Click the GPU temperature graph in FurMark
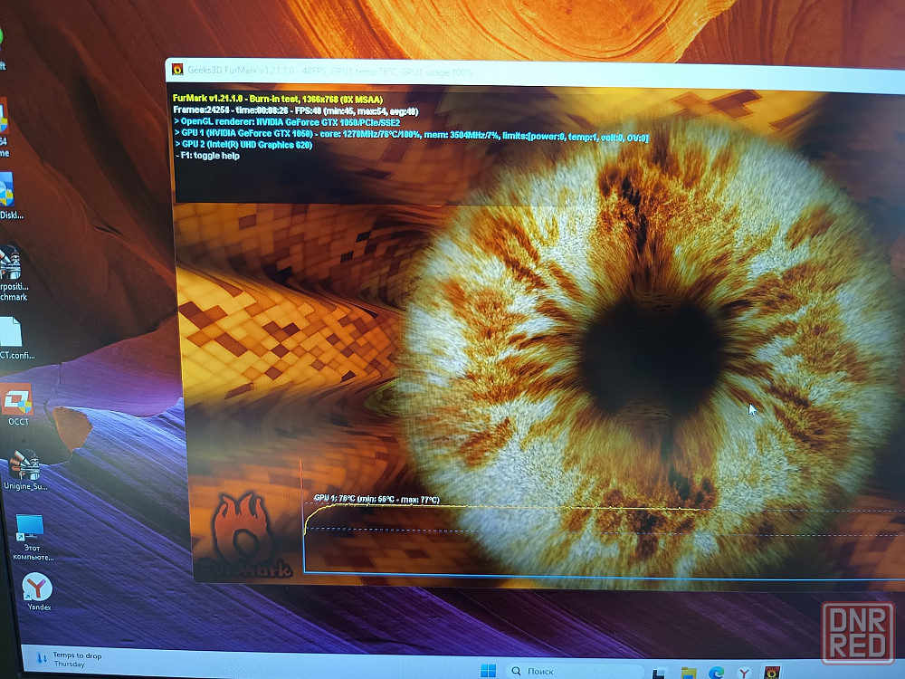The height and width of the screenshot is (679, 905). coord(543,539)
